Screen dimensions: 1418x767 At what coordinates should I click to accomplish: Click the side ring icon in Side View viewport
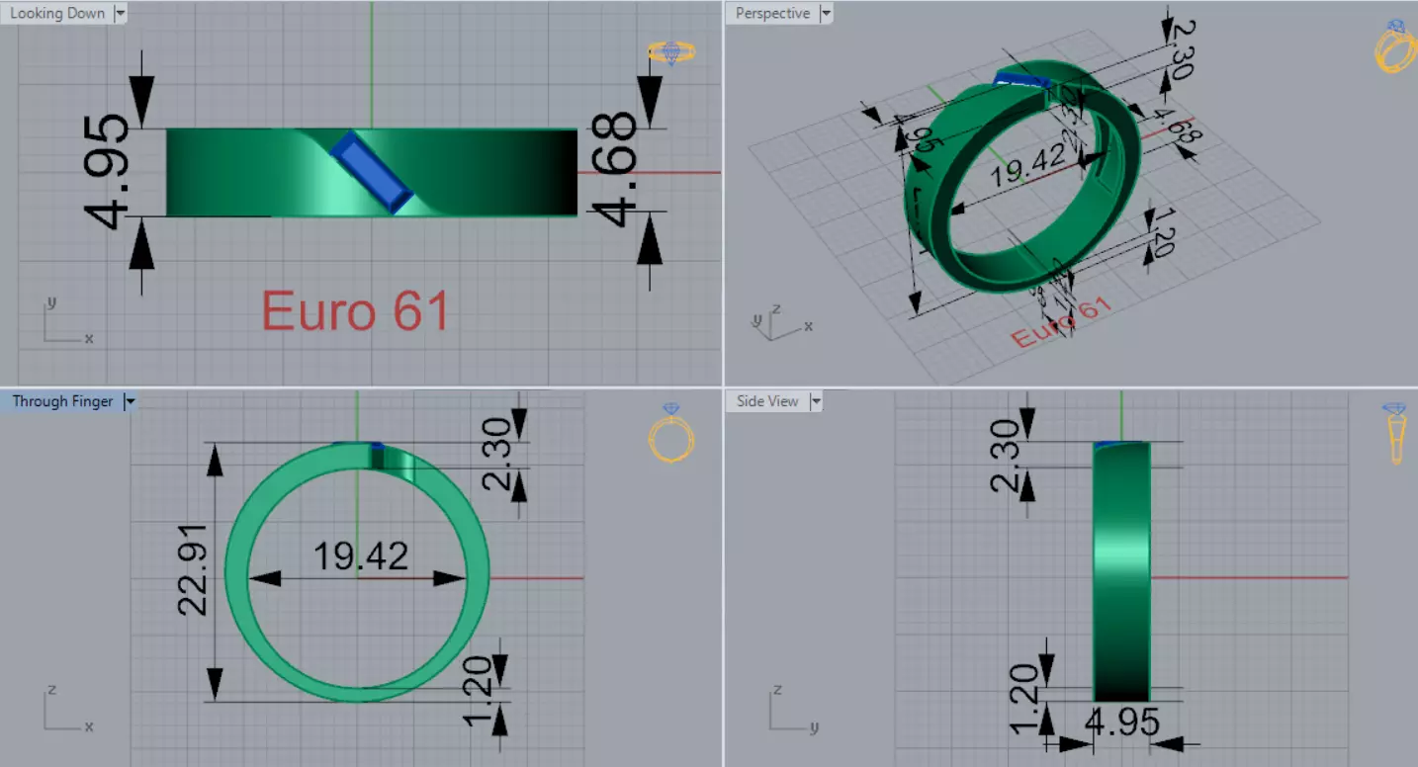1395,433
